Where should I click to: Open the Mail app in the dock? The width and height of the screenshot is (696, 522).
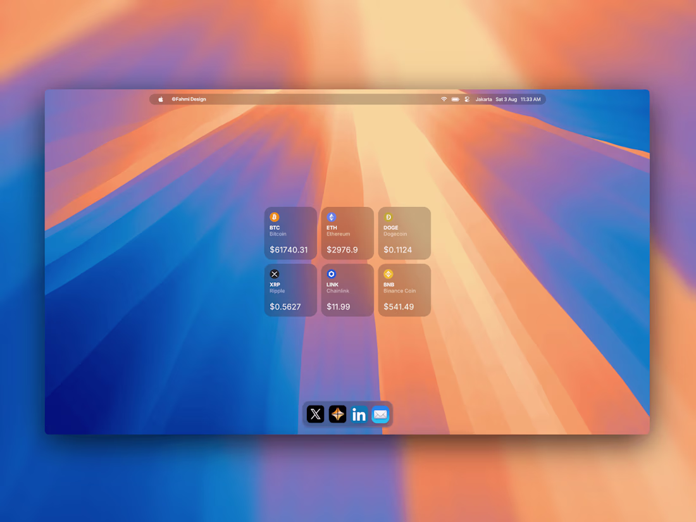[x=380, y=414]
